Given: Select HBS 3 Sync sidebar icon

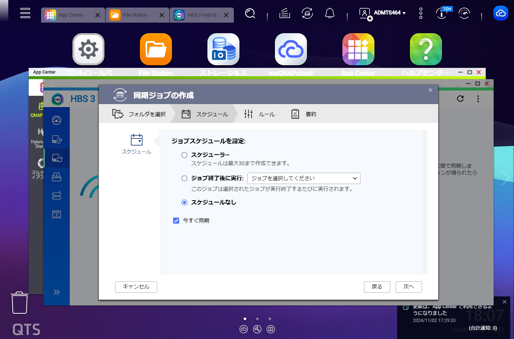Looking at the screenshot, I should coord(57,158).
